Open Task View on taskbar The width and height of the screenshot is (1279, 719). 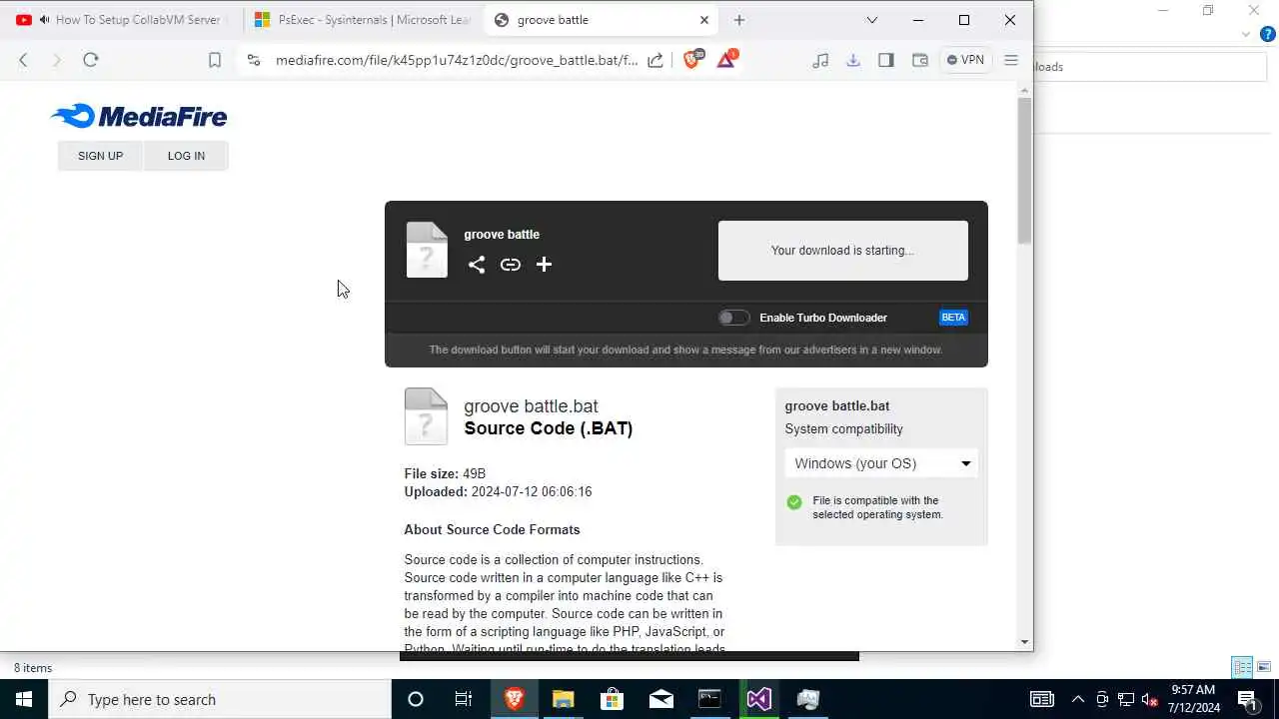pos(464,699)
